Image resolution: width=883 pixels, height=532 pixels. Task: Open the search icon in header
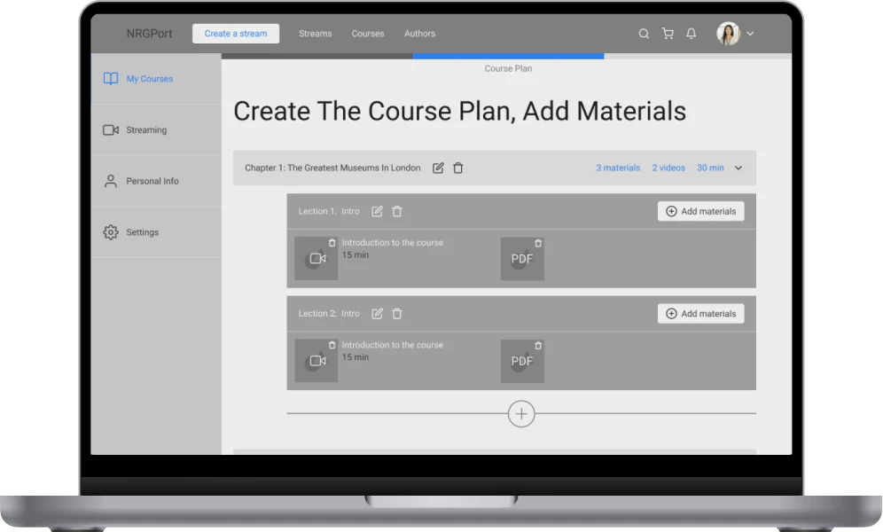pyautogui.click(x=644, y=34)
